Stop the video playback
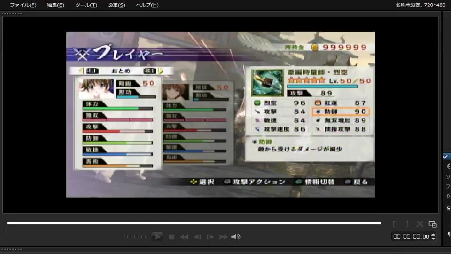This screenshot has width=451, height=254. coord(172,237)
